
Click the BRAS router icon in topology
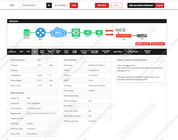point(40,33)
